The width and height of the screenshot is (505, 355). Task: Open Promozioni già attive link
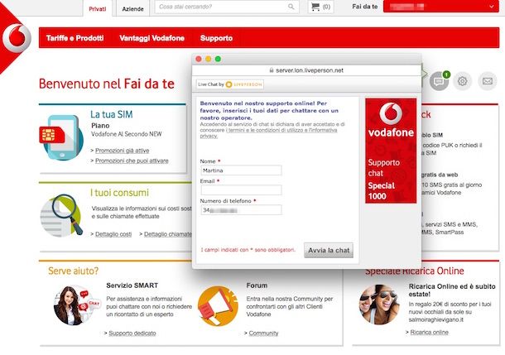click(122, 151)
